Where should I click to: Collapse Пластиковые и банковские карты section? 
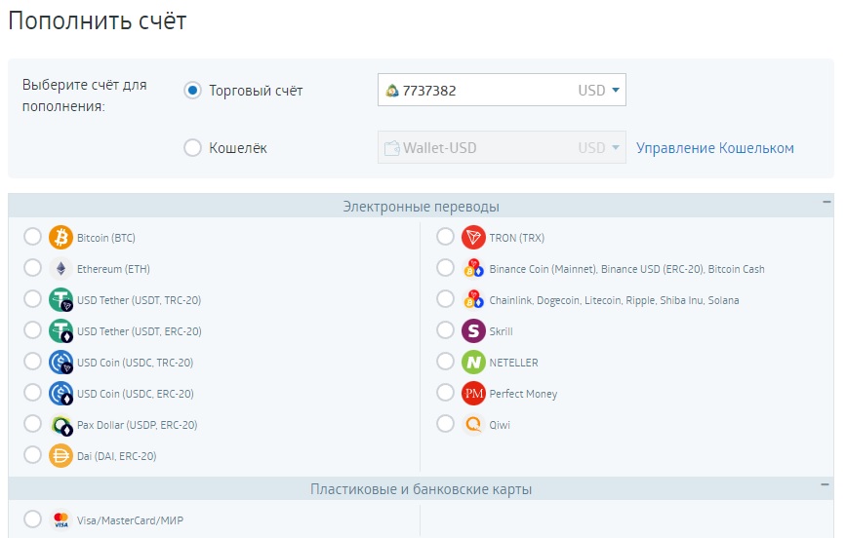pos(825,484)
